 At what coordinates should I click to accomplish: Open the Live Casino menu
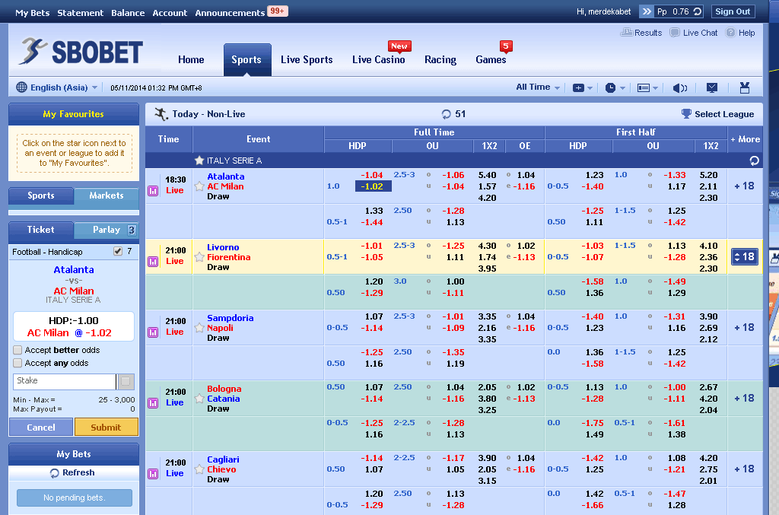[x=378, y=60]
